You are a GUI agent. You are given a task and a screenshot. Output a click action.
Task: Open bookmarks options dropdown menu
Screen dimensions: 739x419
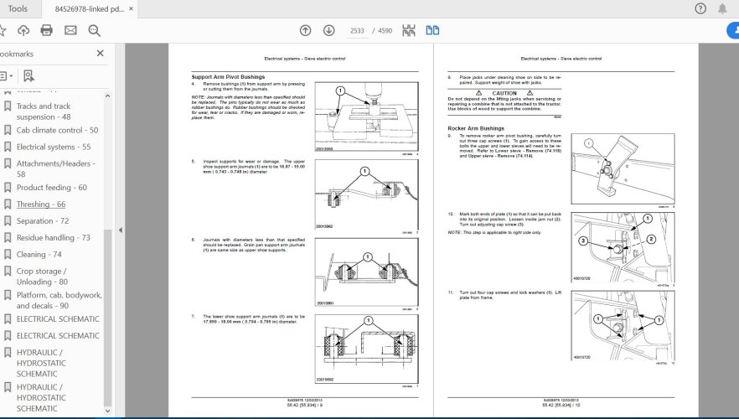6,76
